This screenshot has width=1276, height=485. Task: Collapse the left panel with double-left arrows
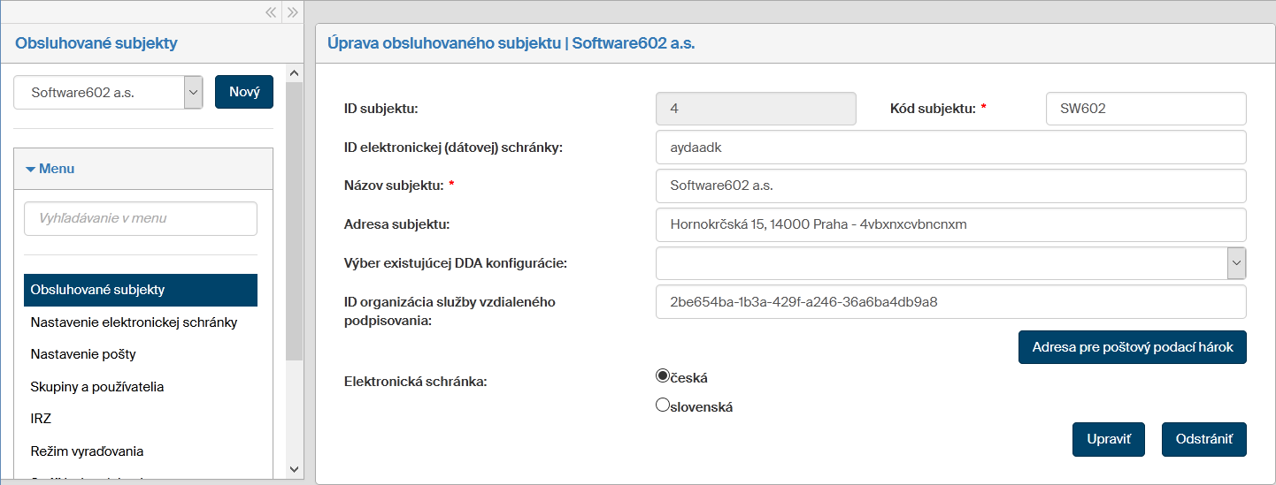tap(271, 12)
